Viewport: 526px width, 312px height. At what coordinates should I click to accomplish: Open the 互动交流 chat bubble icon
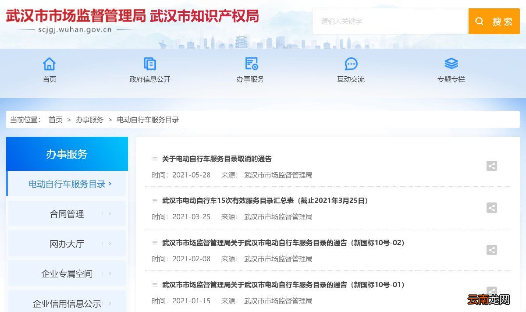(x=351, y=64)
